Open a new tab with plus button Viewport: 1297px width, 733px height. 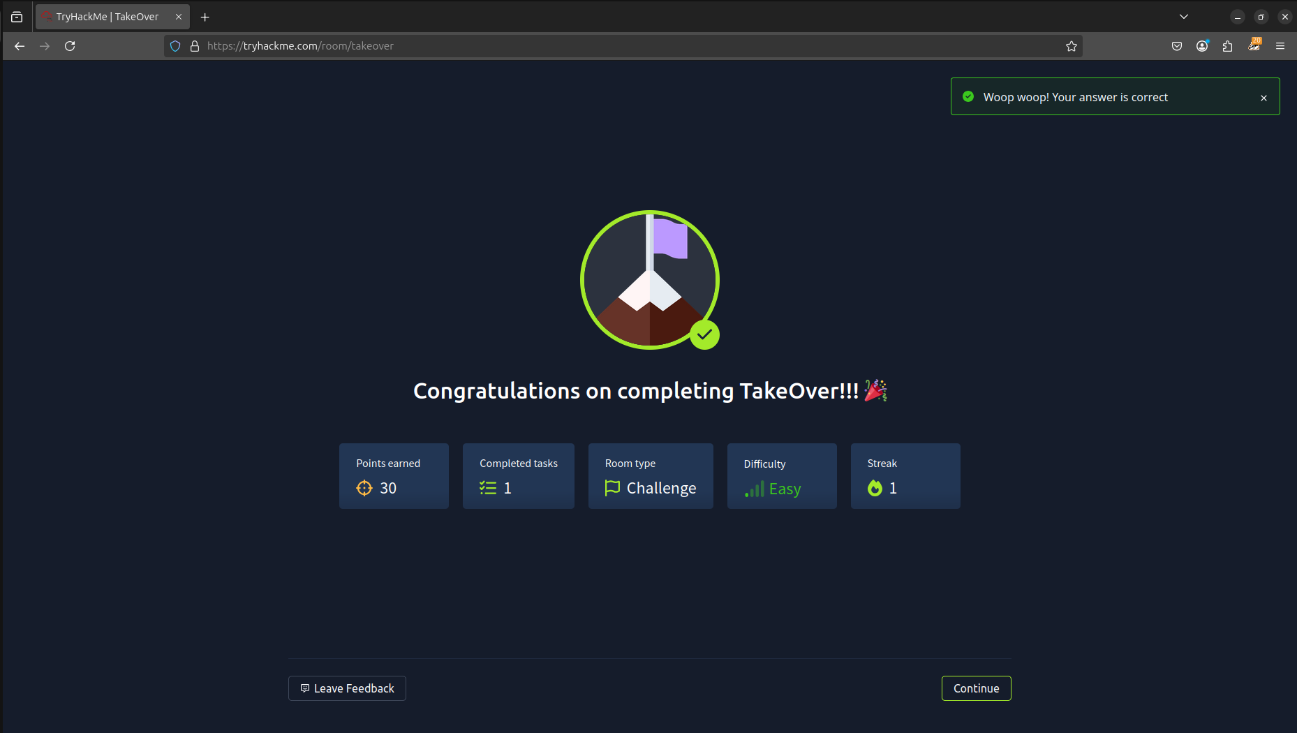(x=205, y=17)
